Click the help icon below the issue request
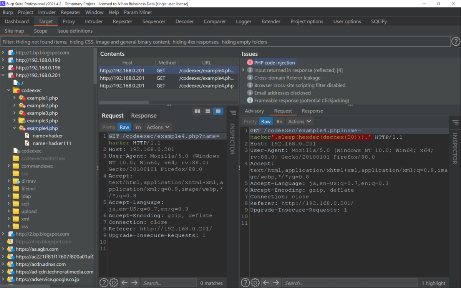The width and height of the screenshot is (461, 288). coord(245,283)
